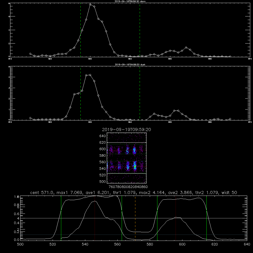Click the '0.6' y-axis label of bottom plot
Screen dimensions: 253x253
pos(17,214)
